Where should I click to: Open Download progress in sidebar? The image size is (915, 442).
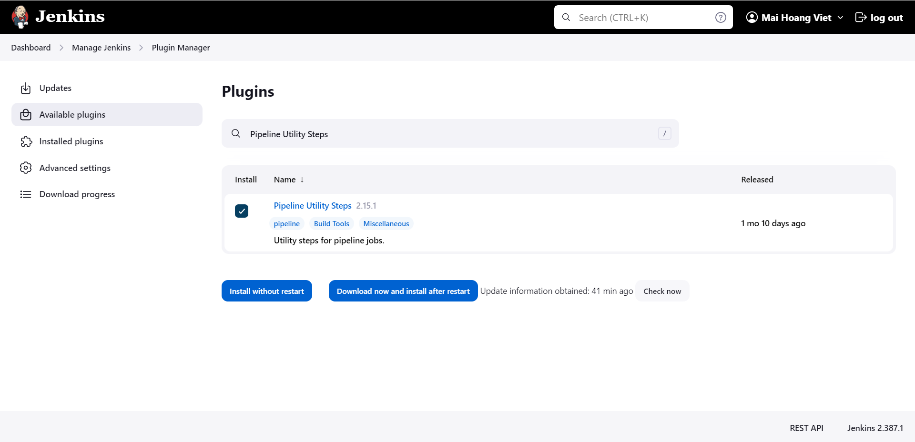107,194
